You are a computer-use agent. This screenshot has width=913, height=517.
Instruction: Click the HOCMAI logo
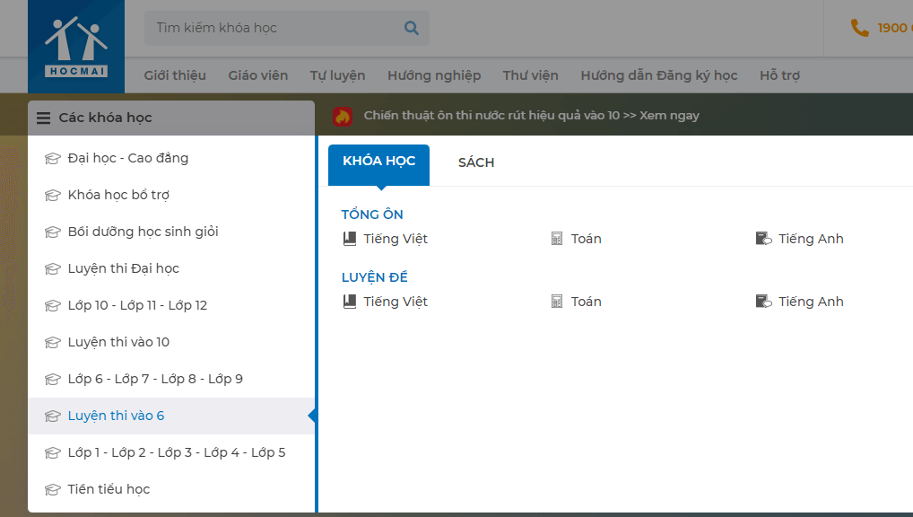tap(75, 46)
